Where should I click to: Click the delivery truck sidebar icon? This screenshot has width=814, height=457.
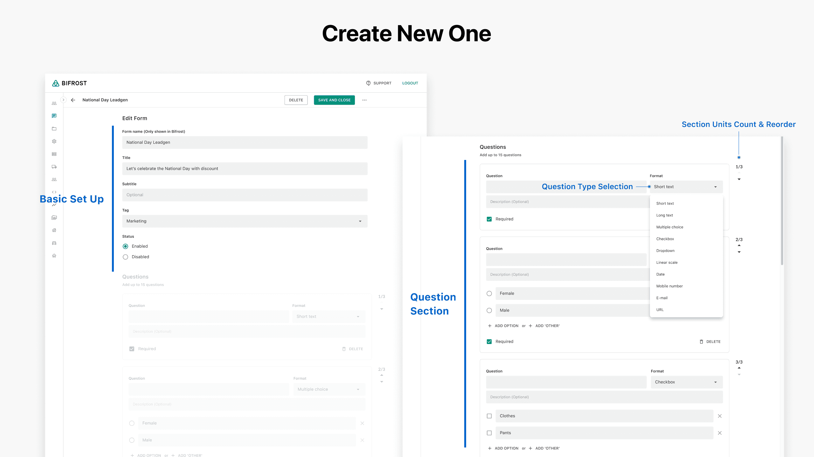tap(54, 167)
